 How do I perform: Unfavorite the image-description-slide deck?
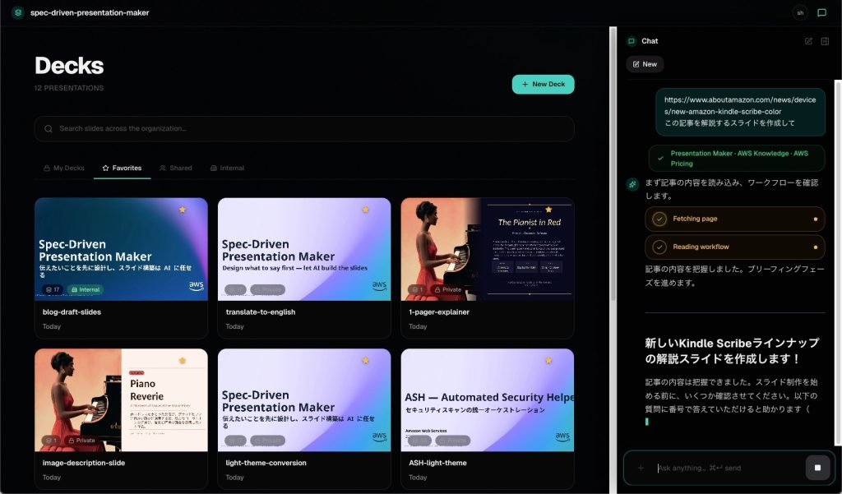click(x=183, y=359)
